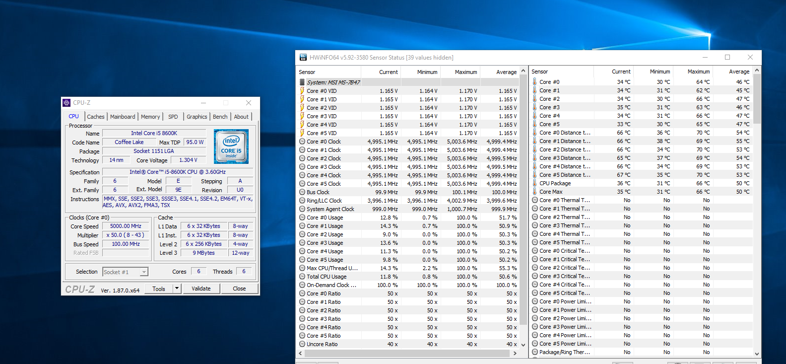Viewport: 786px width, 364px height.
Task: Click the right pane vertical scrollbar thumb
Action: click(x=757, y=99)
